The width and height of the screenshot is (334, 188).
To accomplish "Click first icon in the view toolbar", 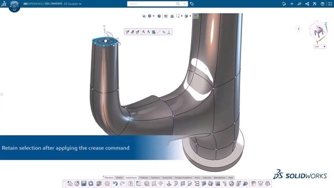I will click(144, 16).
